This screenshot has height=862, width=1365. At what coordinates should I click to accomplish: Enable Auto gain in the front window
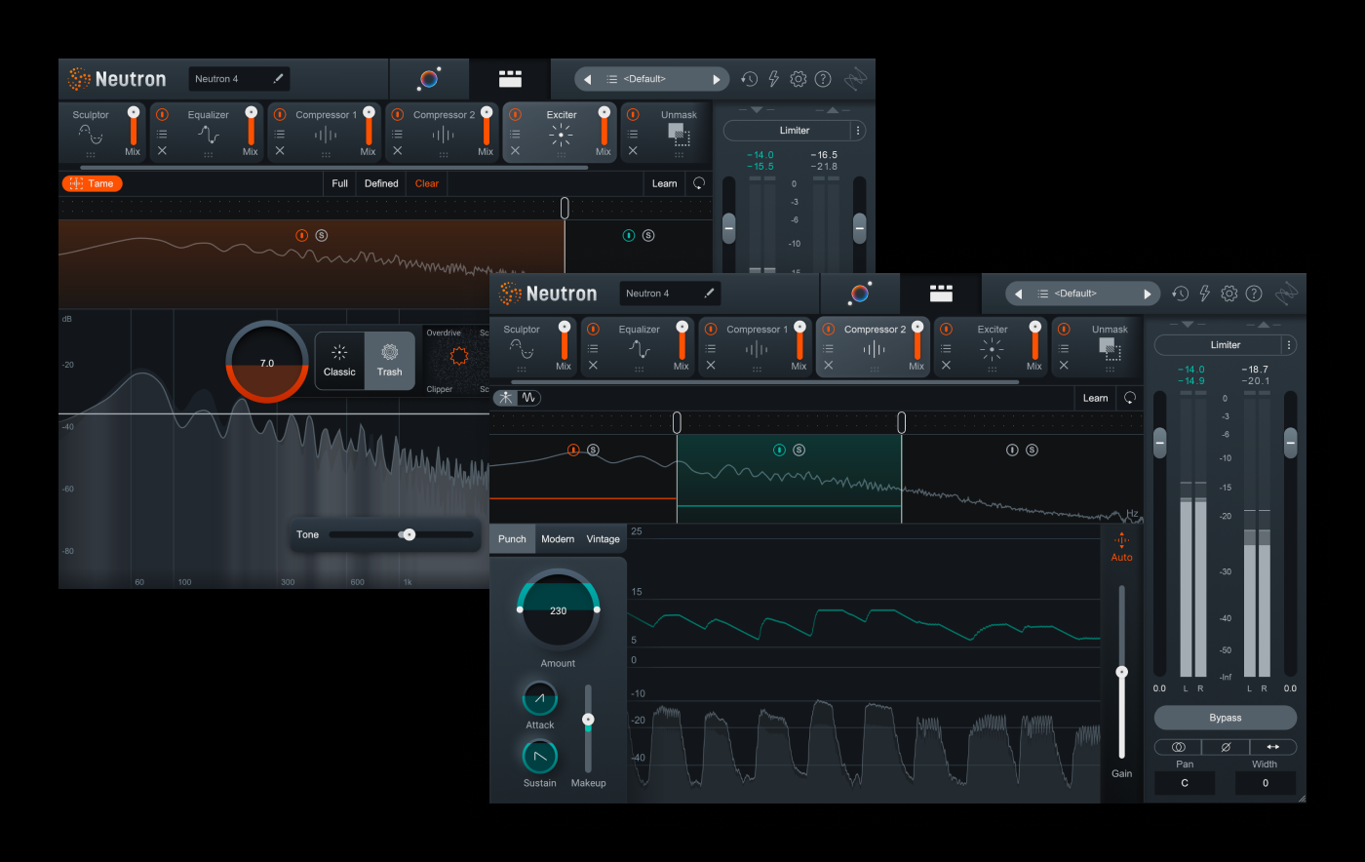pos(1121,547)
